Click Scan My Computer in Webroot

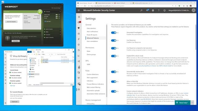coord(11,22)
